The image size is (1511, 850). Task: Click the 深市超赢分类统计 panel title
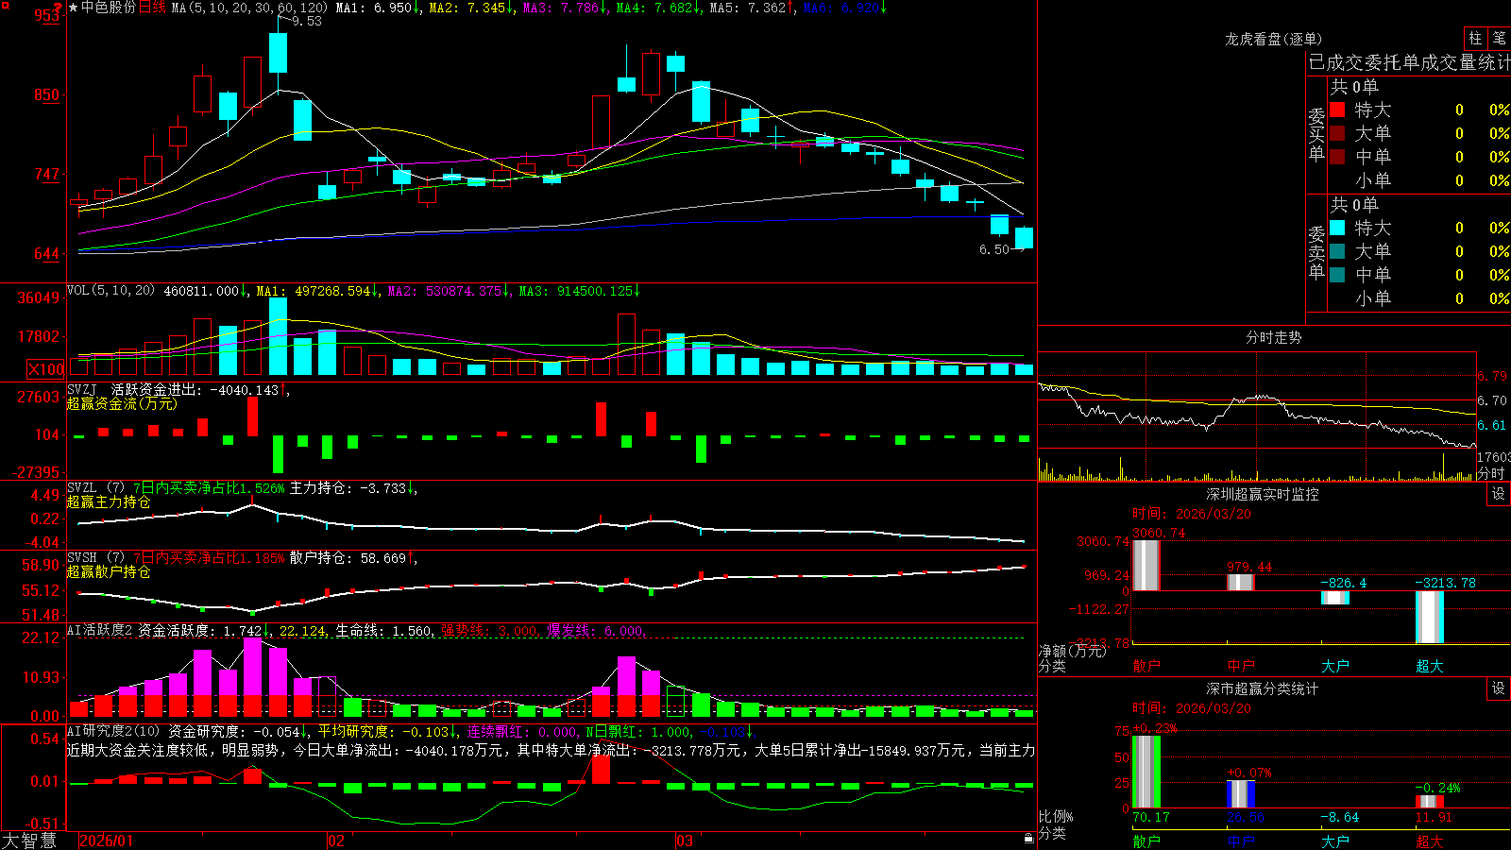coord(1263,688)
